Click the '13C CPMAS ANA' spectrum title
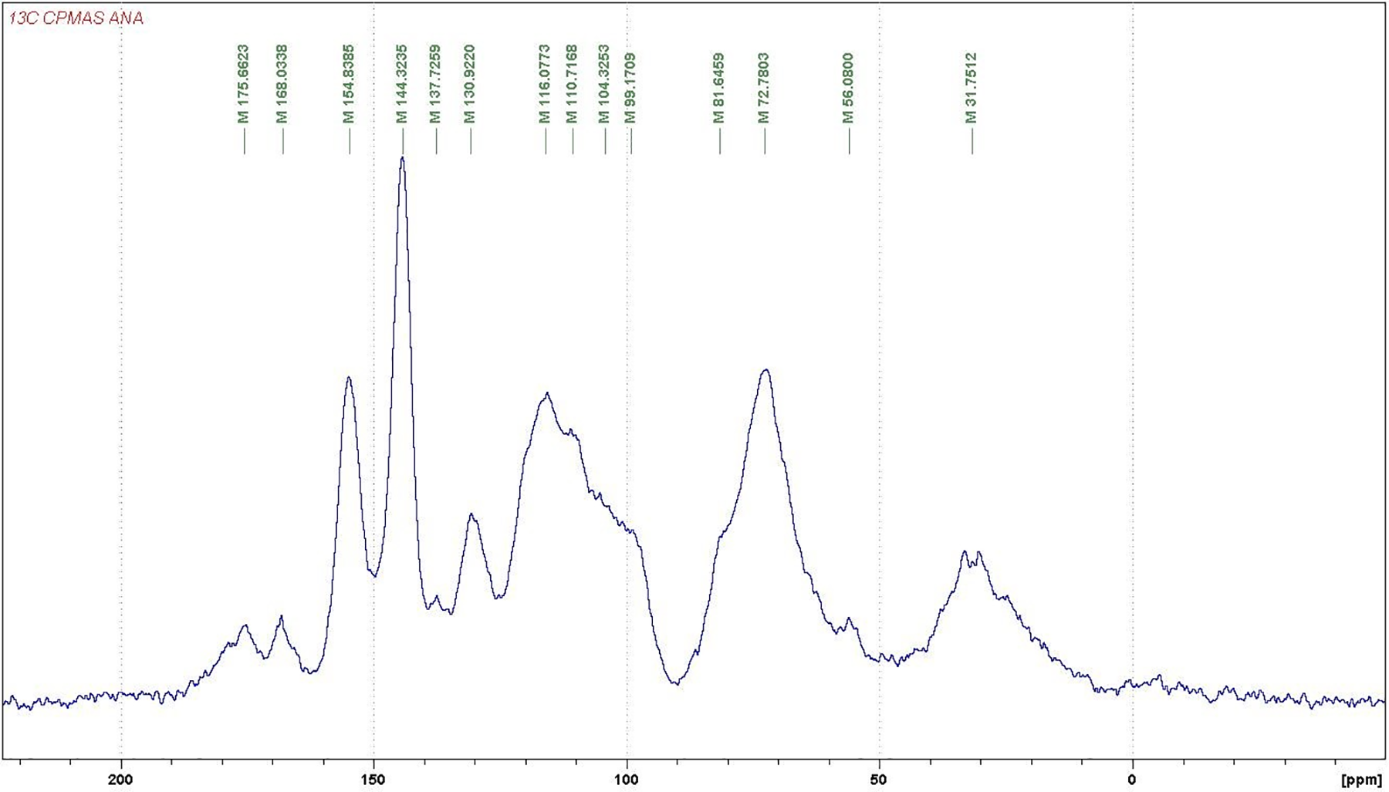This screenshot has width=1389, height=792. click(76, 18)
